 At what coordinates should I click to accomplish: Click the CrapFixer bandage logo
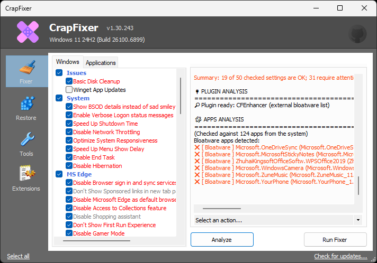[x=28, y=32]
